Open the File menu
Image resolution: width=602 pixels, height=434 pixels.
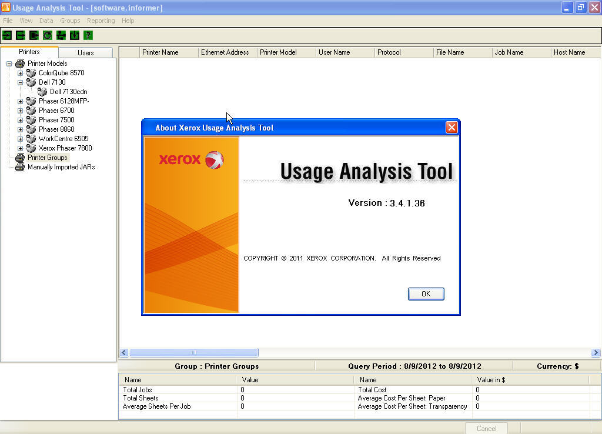click(x=8, y=21)
